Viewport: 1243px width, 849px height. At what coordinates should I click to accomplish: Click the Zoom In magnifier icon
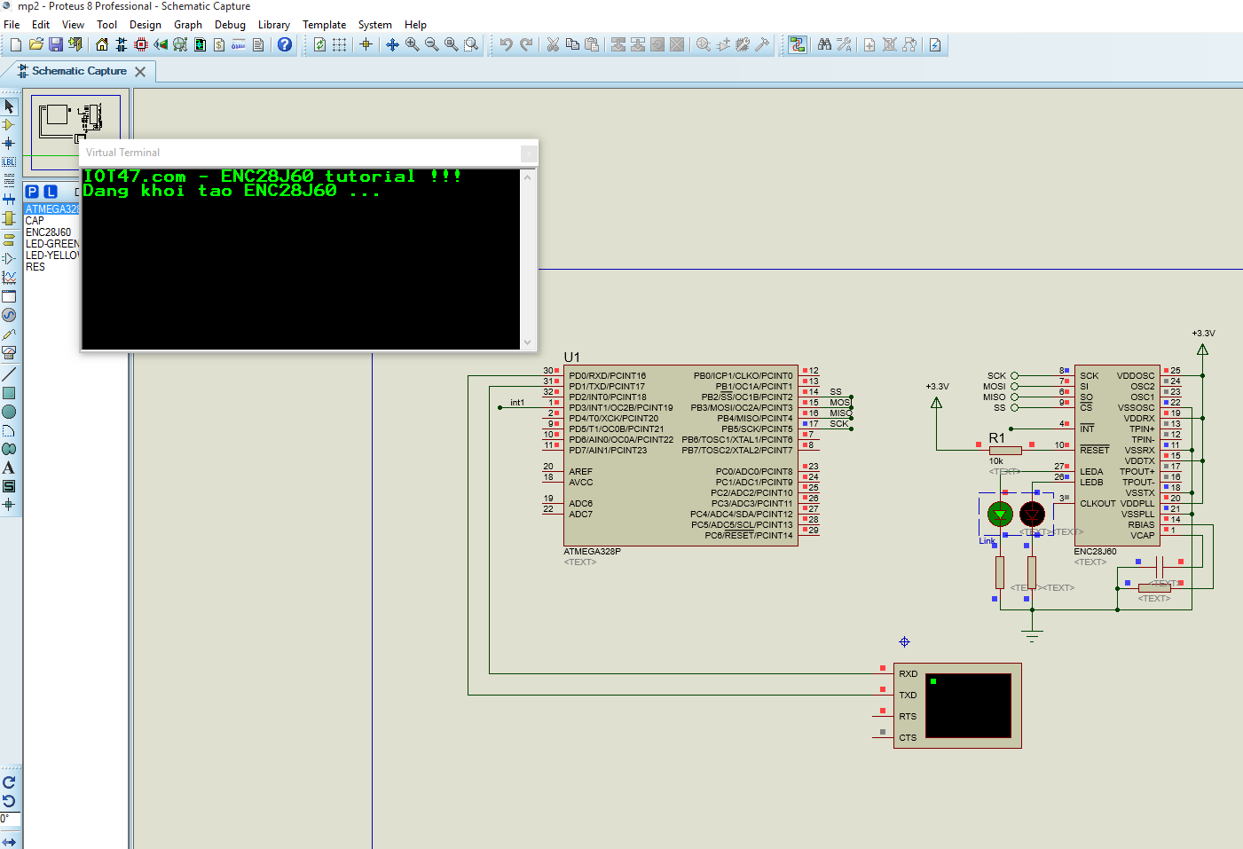[x=413, y=44]
